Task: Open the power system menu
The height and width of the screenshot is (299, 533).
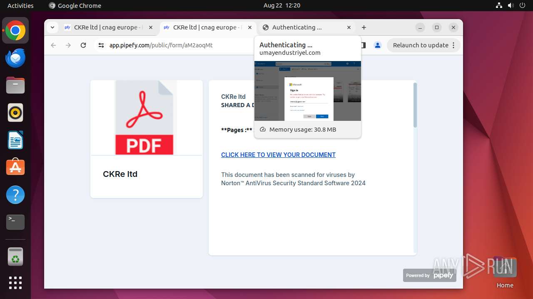Action: (x=522, y=5)
